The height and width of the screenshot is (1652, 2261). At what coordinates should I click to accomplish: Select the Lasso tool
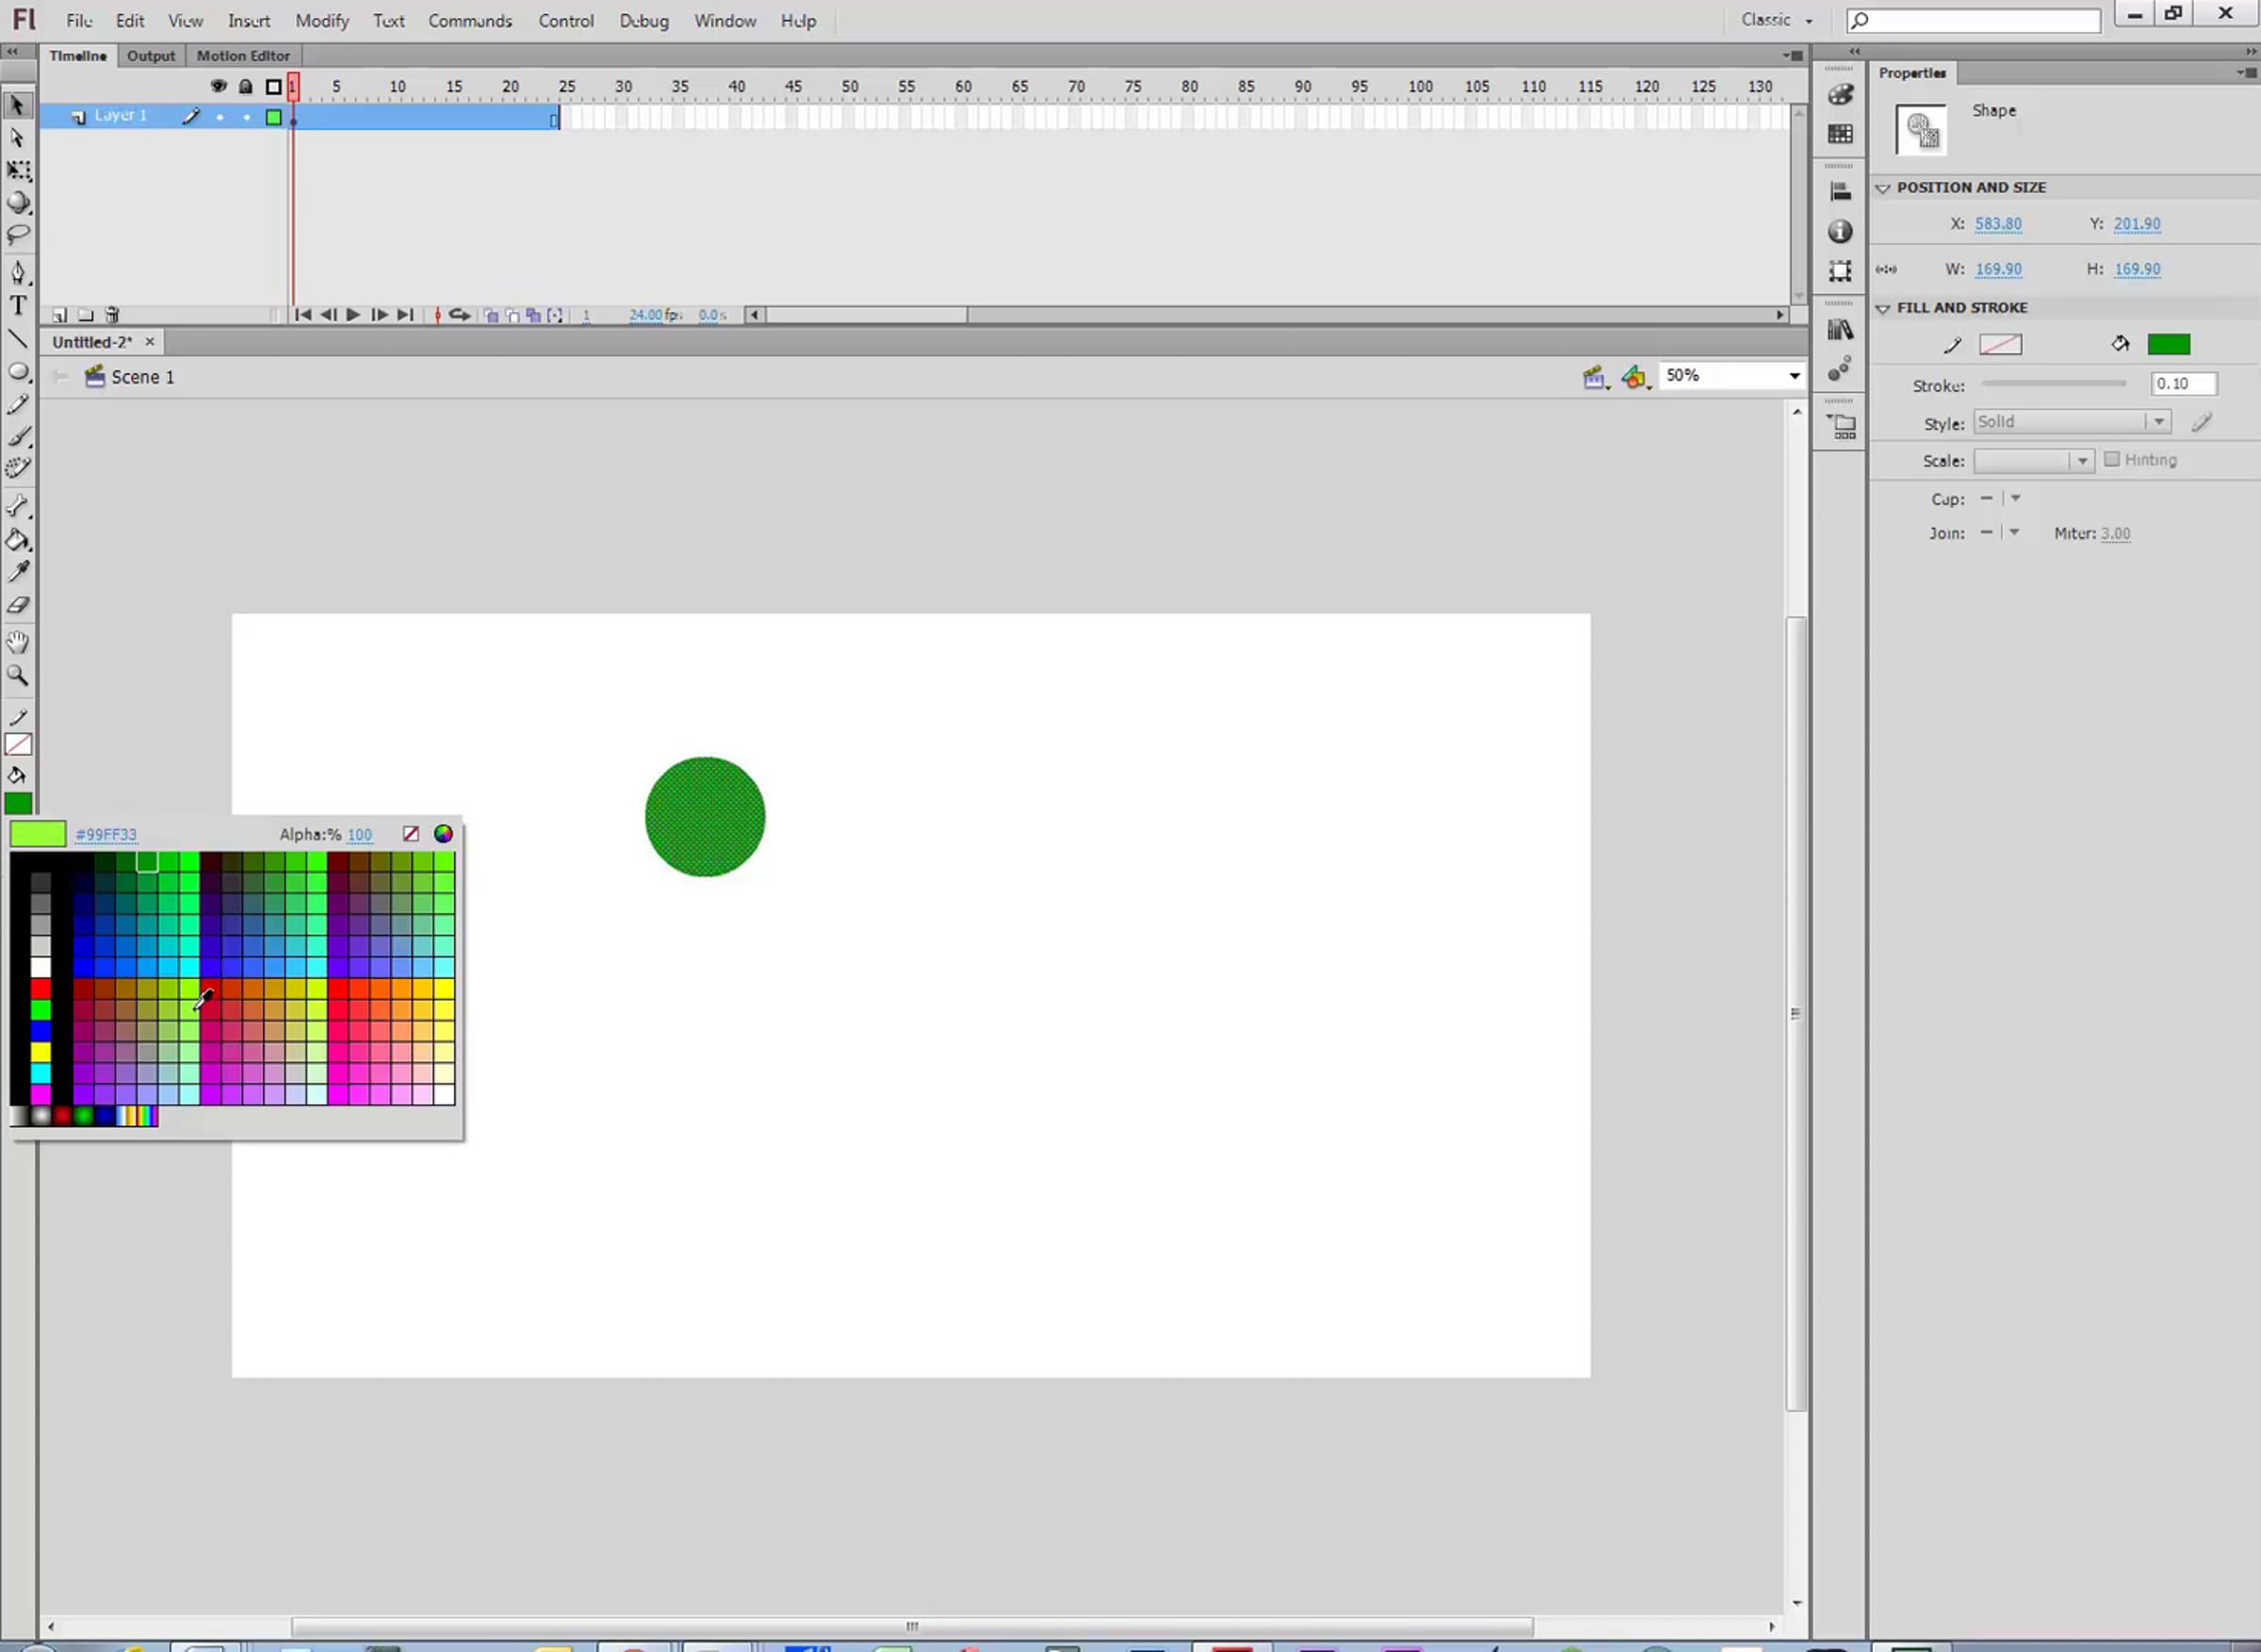tap(18, 235)
